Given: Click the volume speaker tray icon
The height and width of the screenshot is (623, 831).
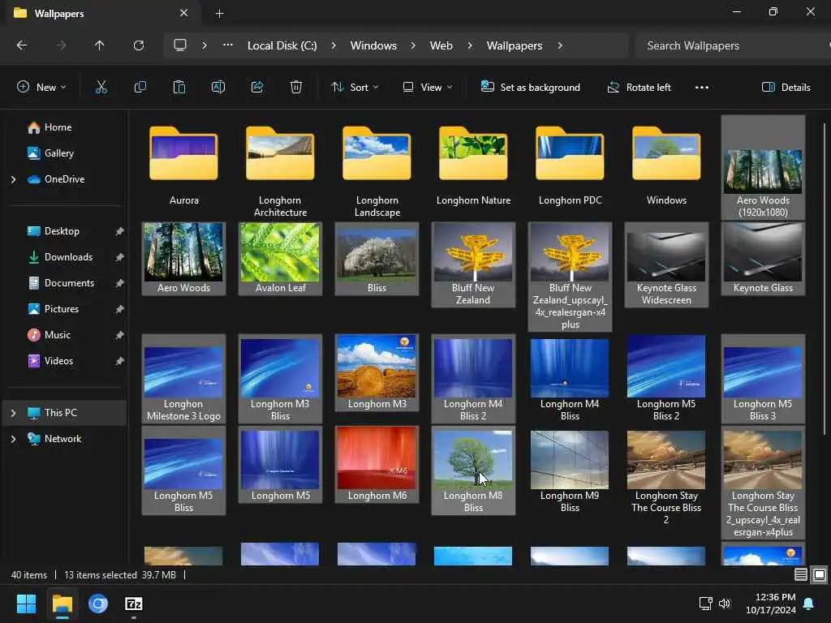Looking at the screenshot, I should point(725,604).
